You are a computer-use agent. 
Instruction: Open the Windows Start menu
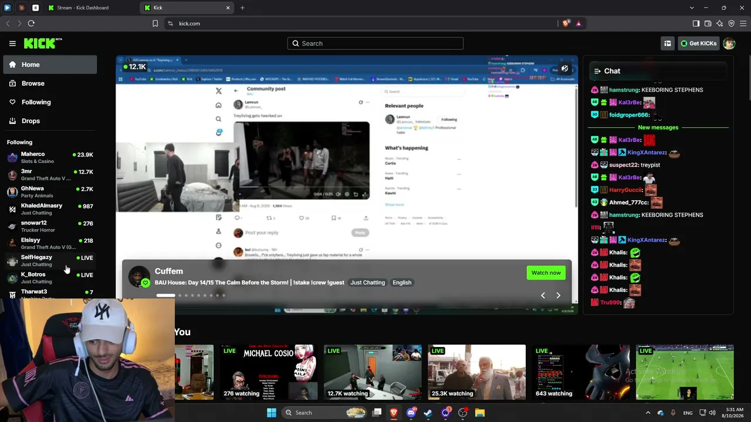[x=272, y=413]
